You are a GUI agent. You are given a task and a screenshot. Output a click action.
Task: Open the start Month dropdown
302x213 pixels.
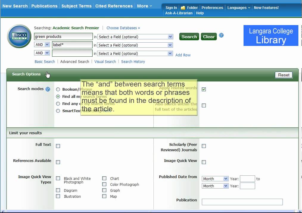pos(215,179)
